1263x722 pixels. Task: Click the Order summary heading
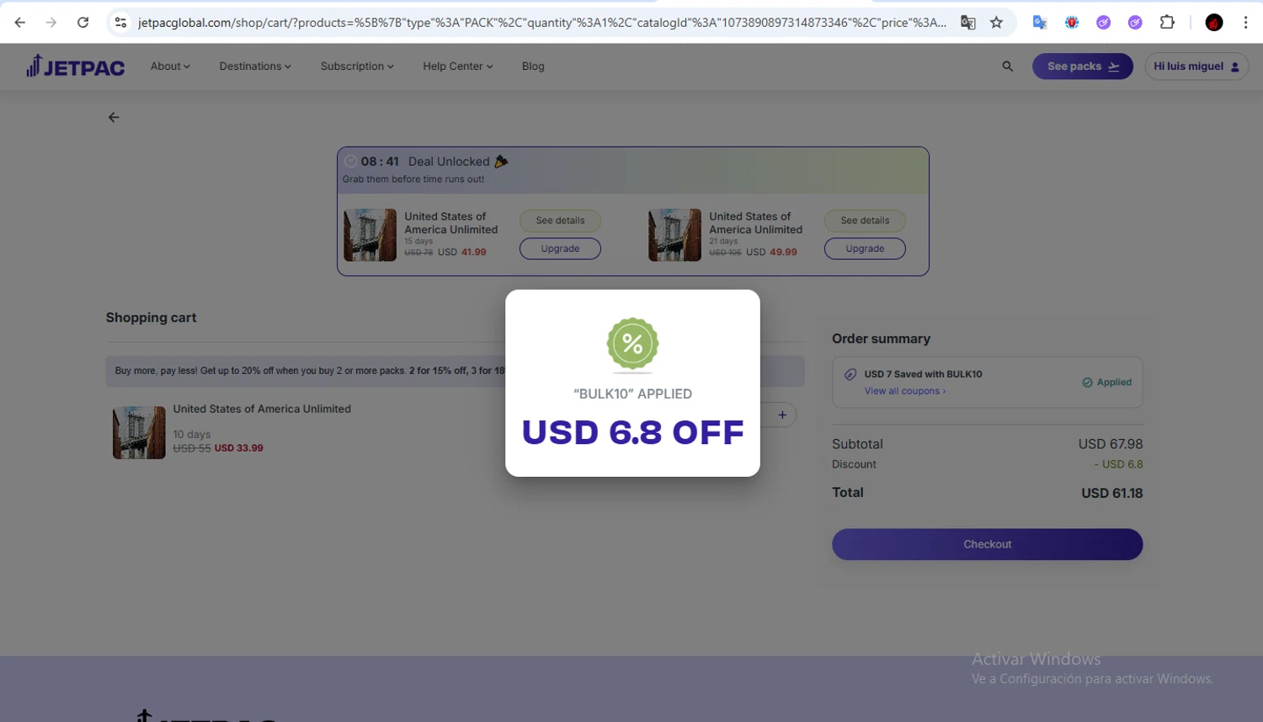tap(881, 339)
